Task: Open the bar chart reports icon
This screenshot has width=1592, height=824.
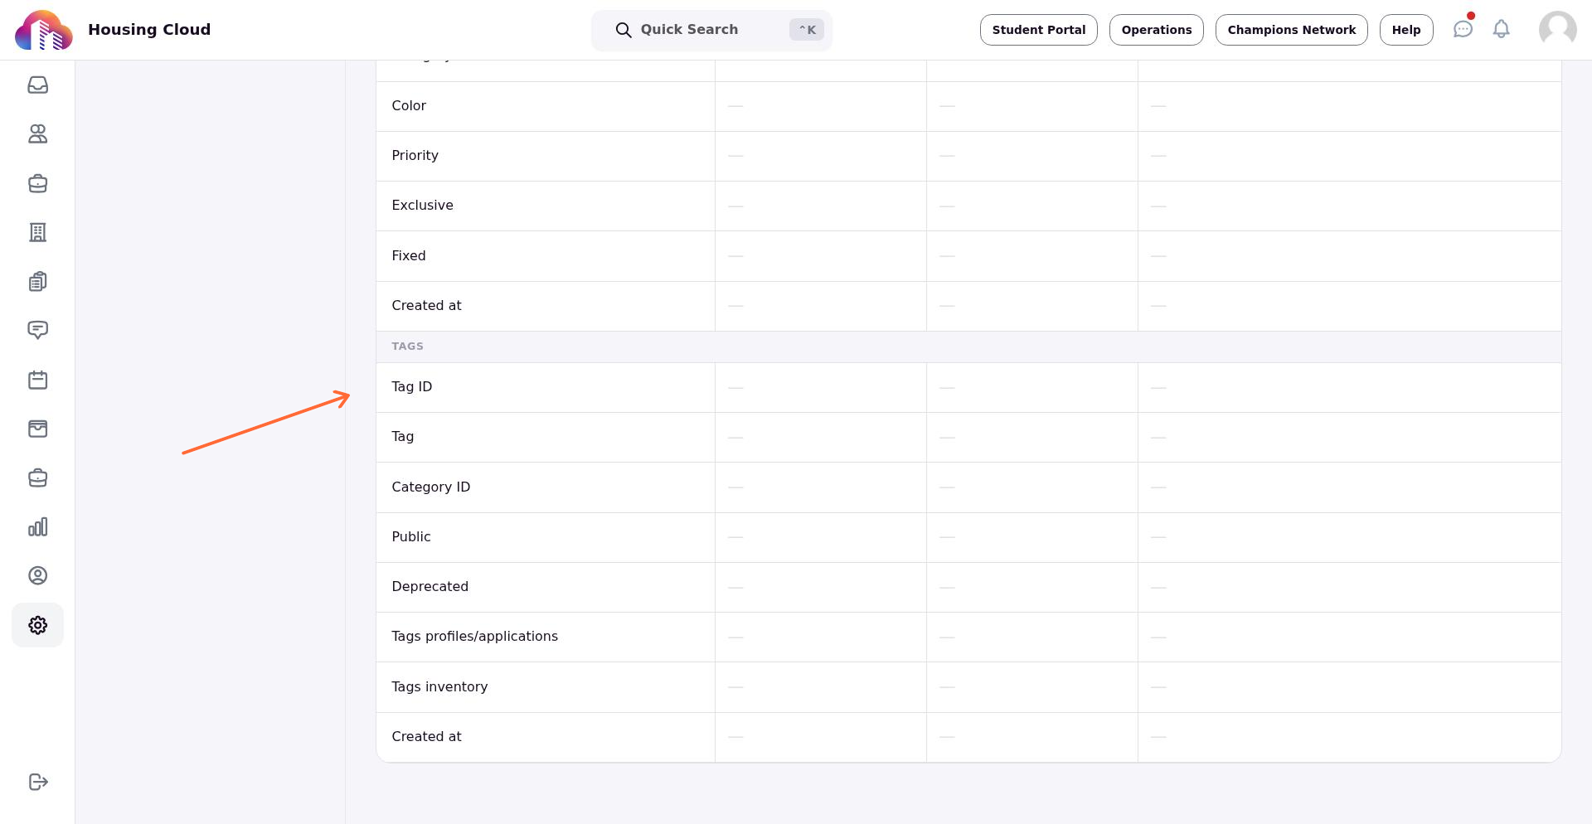Action: tap(37, 526)
